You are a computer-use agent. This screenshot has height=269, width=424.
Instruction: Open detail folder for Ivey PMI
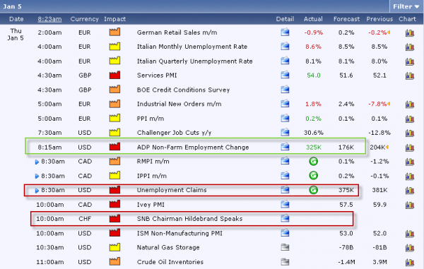click(x=285, y=204)
